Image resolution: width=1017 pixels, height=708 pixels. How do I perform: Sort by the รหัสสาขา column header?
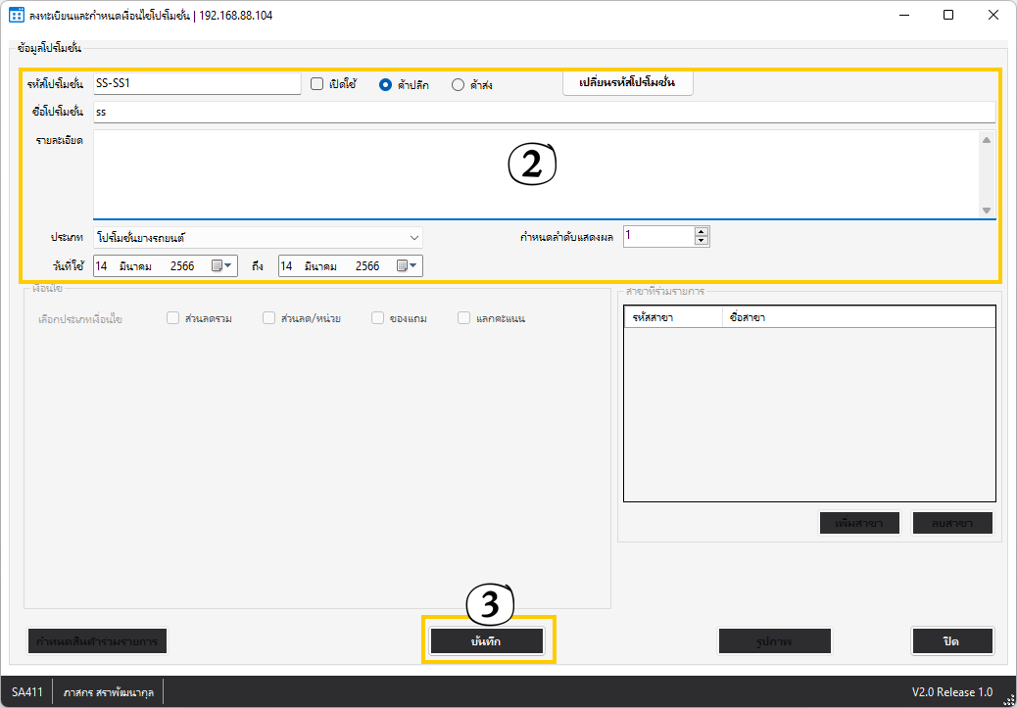coord(672,318)
